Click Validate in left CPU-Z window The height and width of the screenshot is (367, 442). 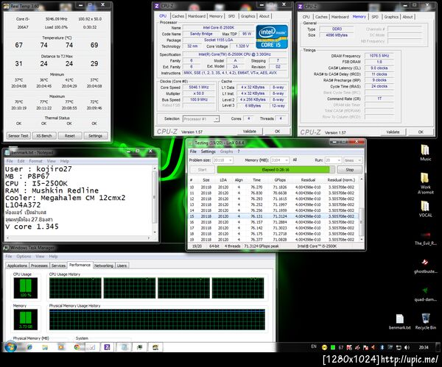click(250, 132)
